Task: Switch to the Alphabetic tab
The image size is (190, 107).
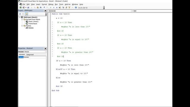Action: coord(22,54)
